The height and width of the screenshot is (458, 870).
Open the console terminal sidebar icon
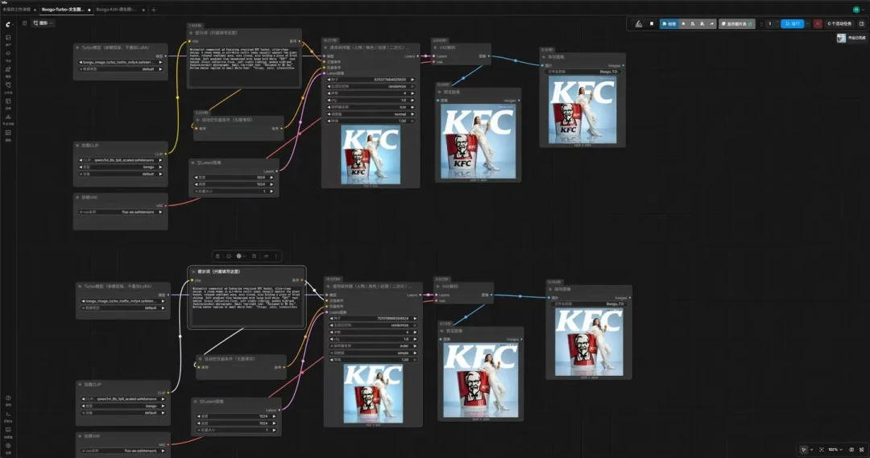(x=8, y=415)
